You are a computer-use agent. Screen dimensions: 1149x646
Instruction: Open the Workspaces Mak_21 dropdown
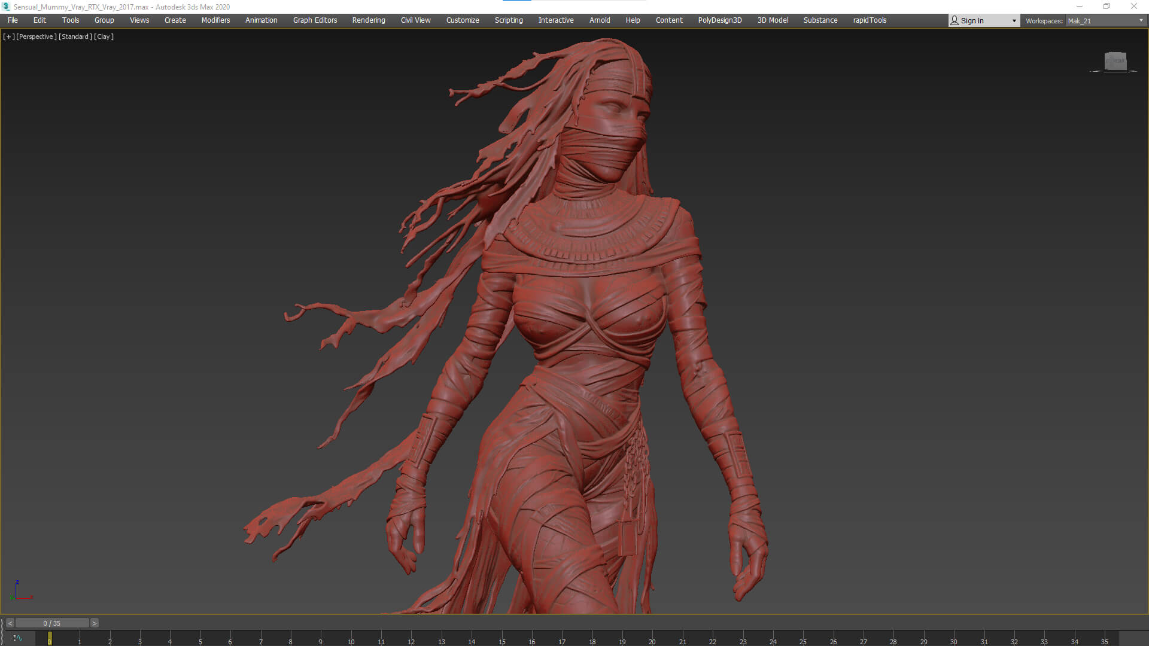coord(1105,21)
